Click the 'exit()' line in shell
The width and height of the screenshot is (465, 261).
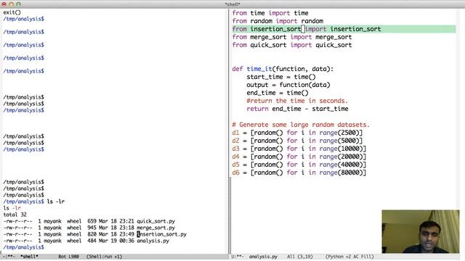(12, 12)
